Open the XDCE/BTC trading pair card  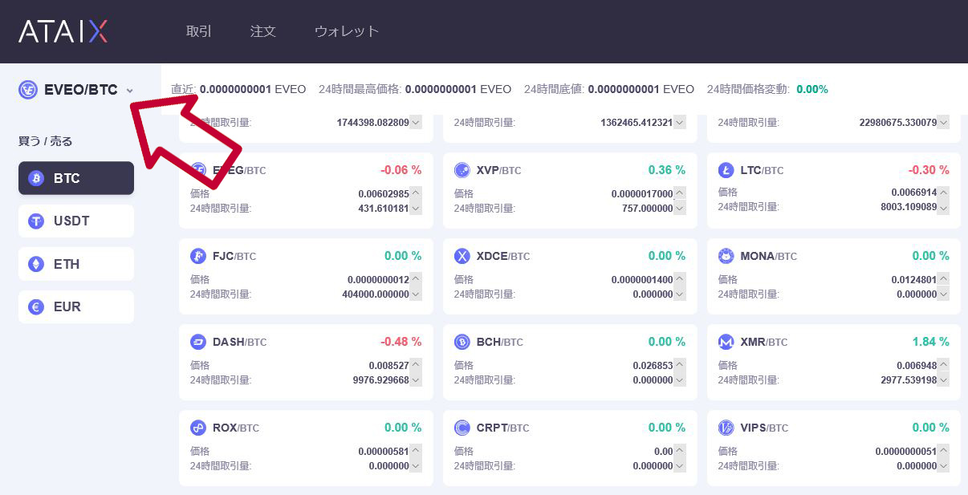click(570, 276)
